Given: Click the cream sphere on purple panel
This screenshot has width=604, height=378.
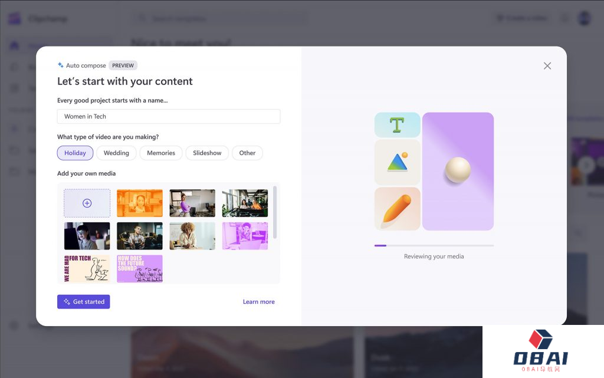Looking at the screenshot, I should tap(458, 170).
